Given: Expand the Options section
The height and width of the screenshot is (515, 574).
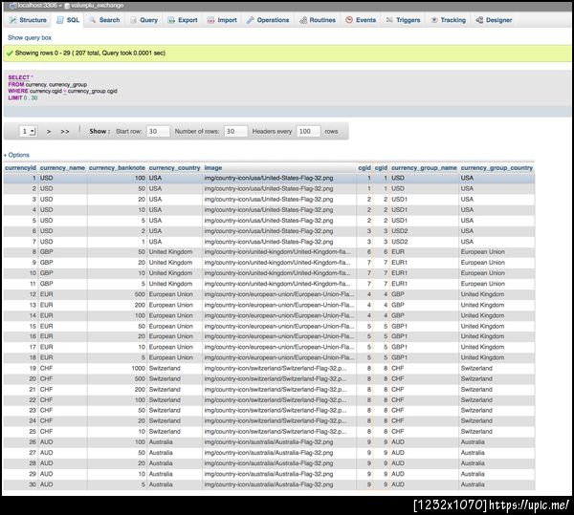Looking at the screenshot, I should coord(16,155).
